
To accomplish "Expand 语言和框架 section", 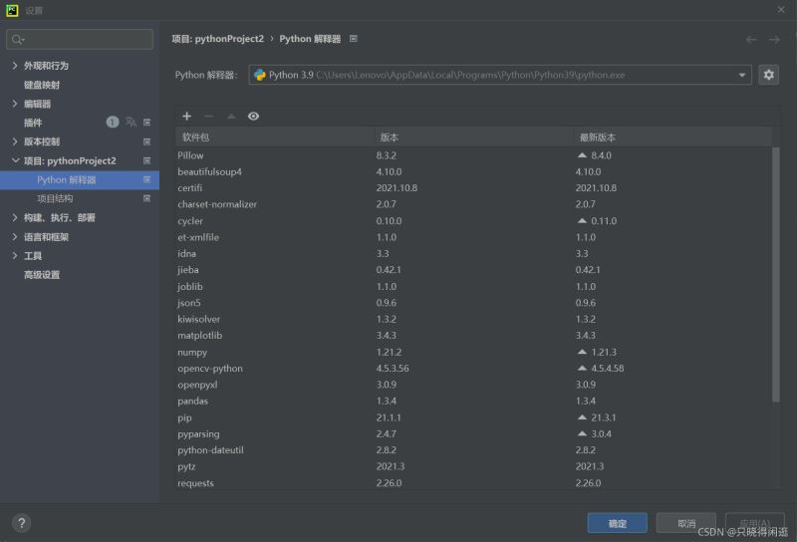I will (x=15, y=237).
